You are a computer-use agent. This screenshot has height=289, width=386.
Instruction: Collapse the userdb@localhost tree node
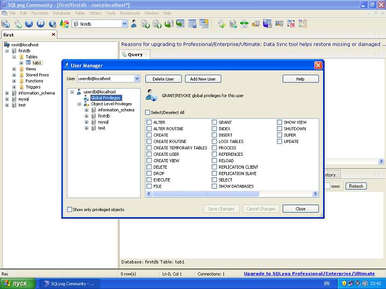tap(72, 92)
